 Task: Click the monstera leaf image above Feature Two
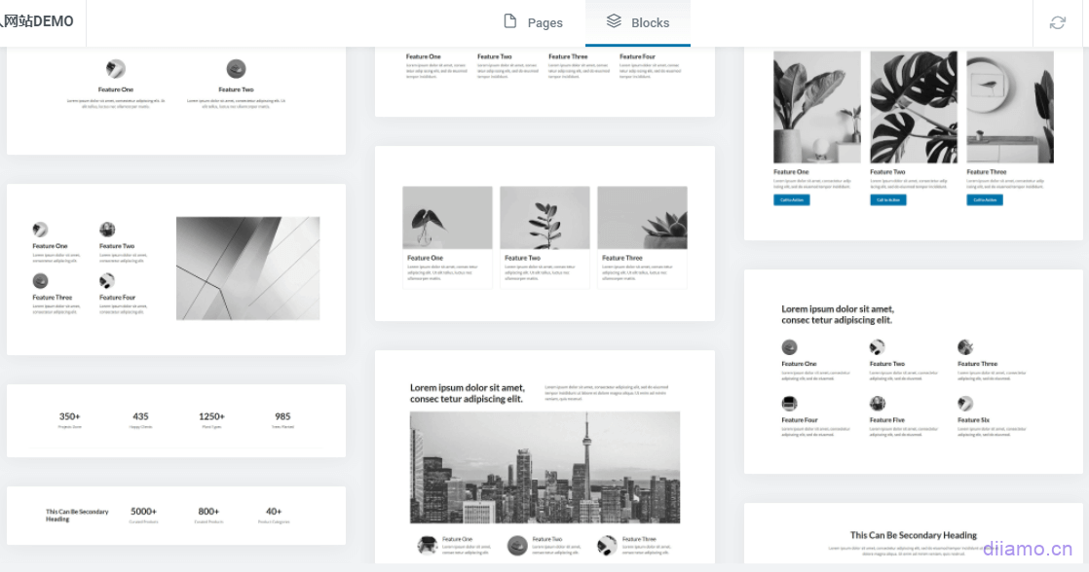[913, 107]
